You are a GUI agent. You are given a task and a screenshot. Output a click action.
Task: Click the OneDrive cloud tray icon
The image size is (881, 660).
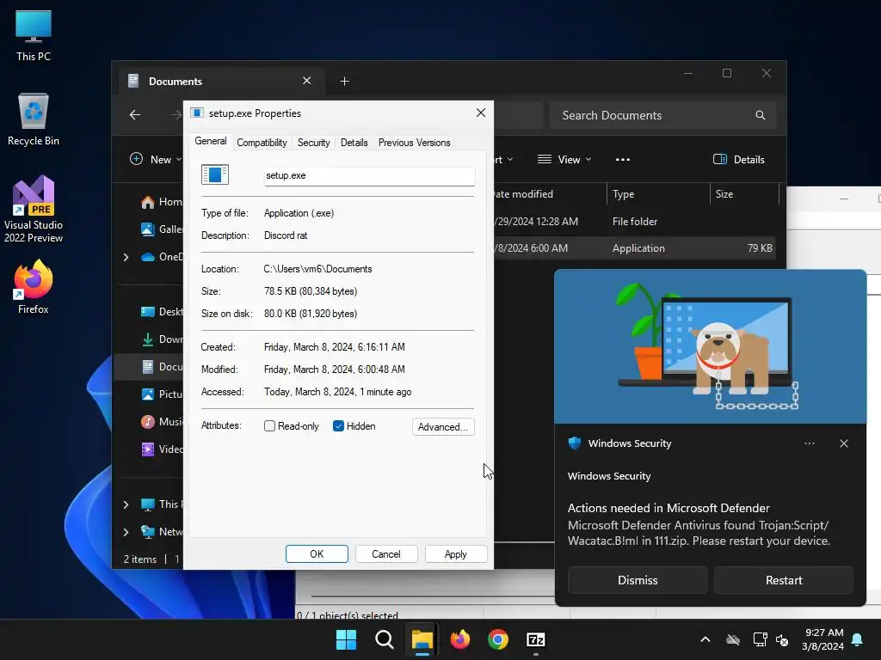coord(733,639)
